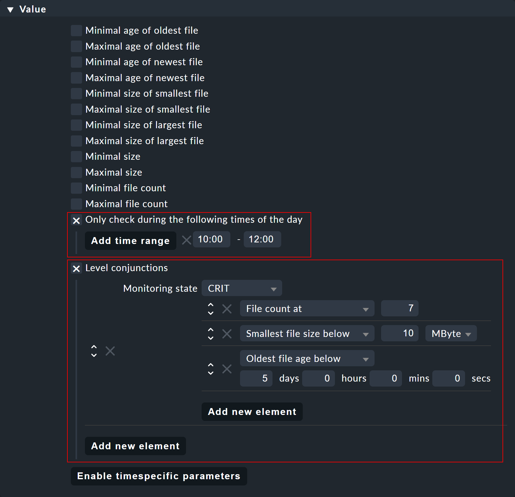Move File count at condition up
The width and height of the screenshot is (515, 497).
click(x=211, y=305)
